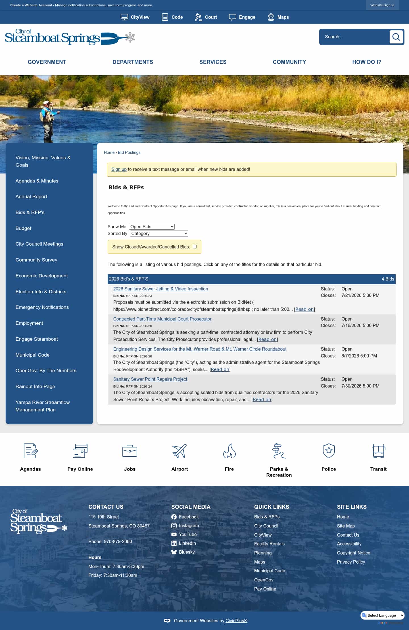Open the Airport airplane icon
Screen dimensions: 409x630
point(180,451)
